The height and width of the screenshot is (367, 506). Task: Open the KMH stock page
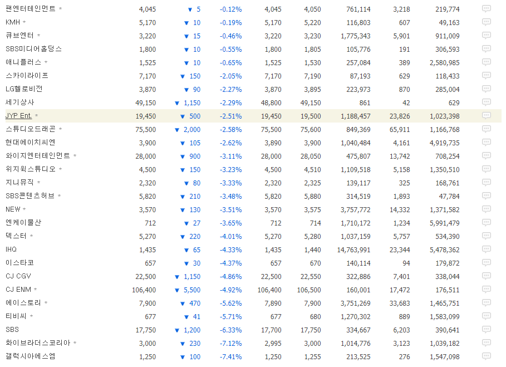coord(13,22)
